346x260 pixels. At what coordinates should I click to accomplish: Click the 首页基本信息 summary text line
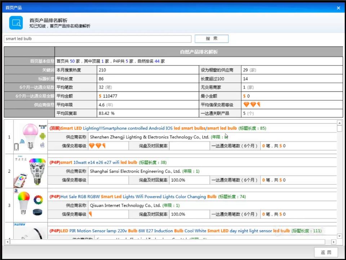tap(111, 61)
